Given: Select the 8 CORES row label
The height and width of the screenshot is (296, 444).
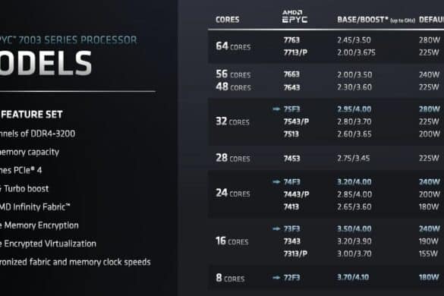Looking at the screenshot, I should click(230, 278).
